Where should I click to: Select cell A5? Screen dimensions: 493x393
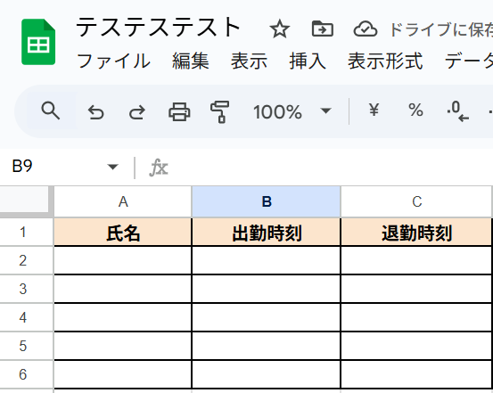[123, 346]
